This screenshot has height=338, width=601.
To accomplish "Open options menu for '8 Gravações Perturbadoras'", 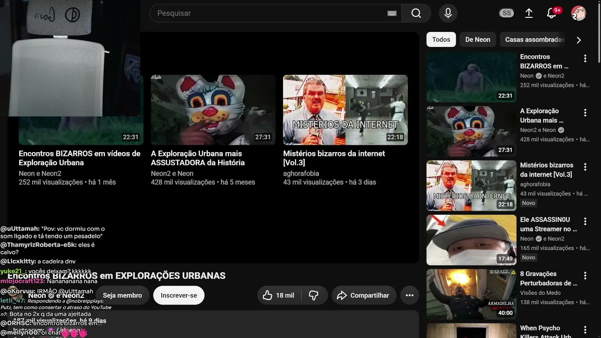I will [x=585, y=276].
